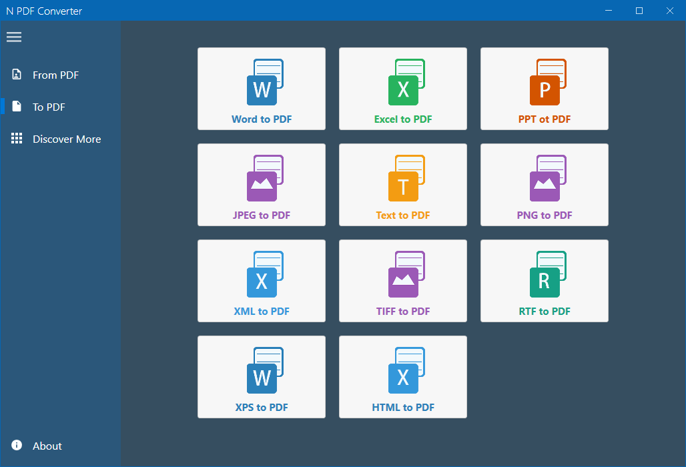Click the From PDF sidebar icon
Image resolution: width=686 pixels, height=467 pixels.
[17, 74]
